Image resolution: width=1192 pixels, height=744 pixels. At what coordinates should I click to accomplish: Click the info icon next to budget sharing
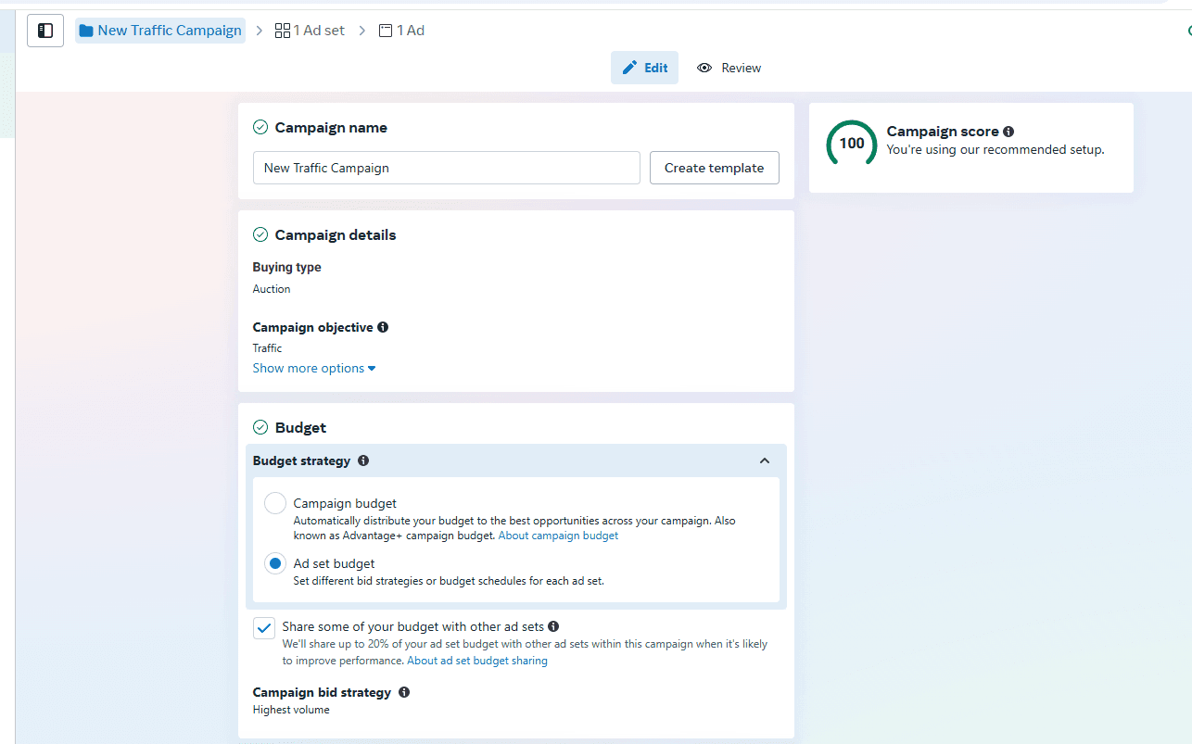tap(553, 626)
